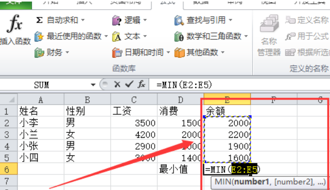Open the Name Manager (名称管理器) icon
This screenshot has height=190, width=330.
pos(269,23)
